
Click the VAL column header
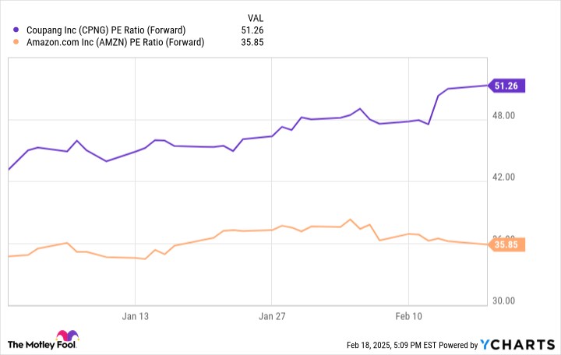[x=255, y=18]
